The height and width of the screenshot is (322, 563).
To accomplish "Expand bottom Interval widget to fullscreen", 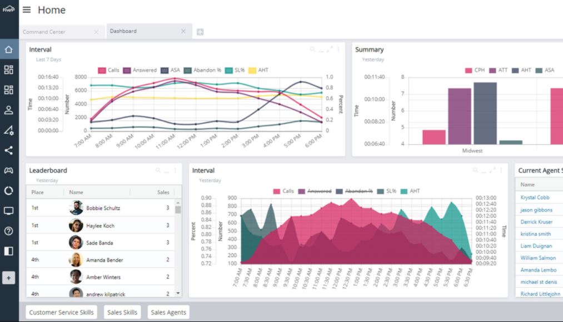I will click(x=492, y=170).
